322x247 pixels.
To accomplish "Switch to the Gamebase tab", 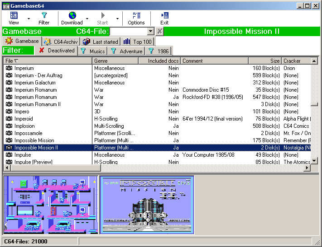I will coord(22,41).
